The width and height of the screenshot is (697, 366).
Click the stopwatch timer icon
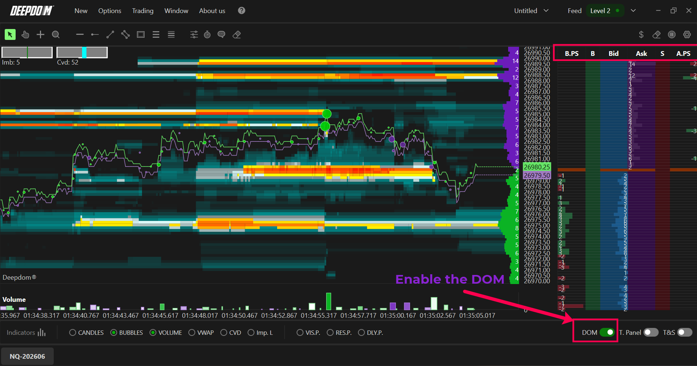[x=207, y=34]
